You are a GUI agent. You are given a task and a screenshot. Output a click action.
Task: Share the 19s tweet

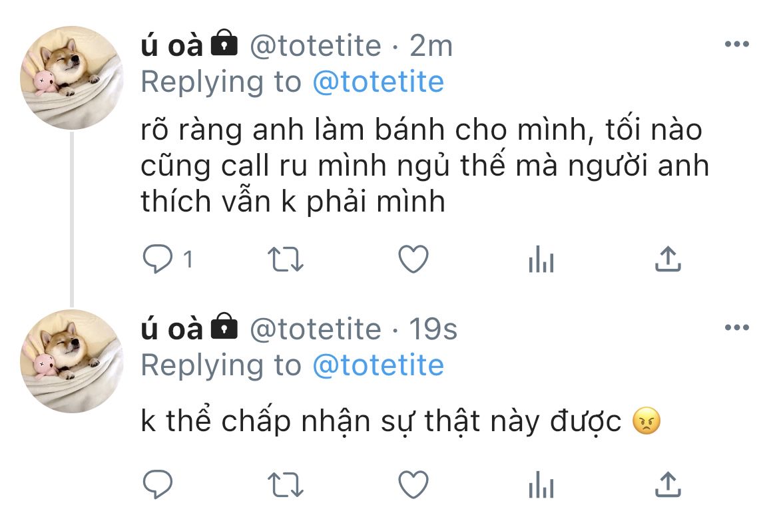[668, 484]
